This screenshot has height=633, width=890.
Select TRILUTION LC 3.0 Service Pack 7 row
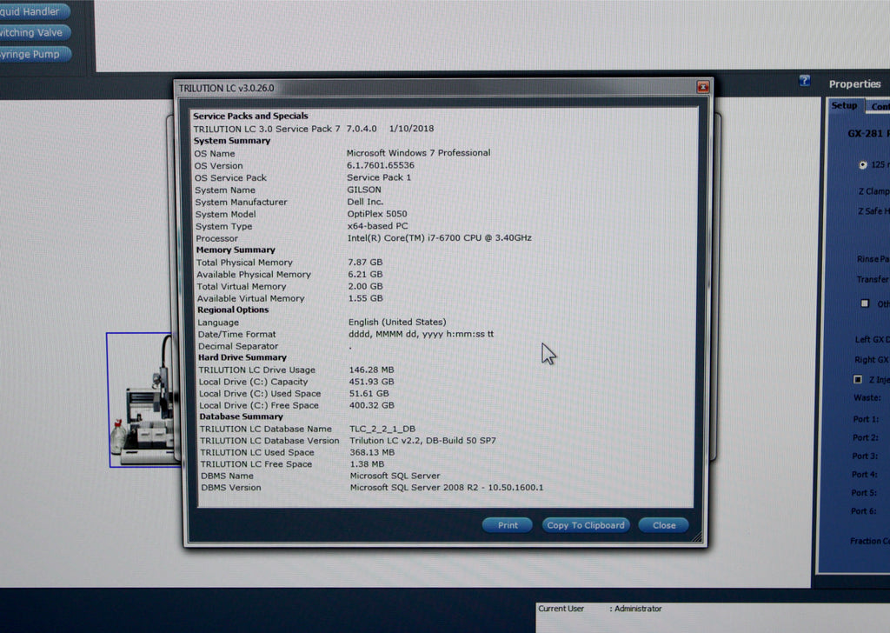313,129
